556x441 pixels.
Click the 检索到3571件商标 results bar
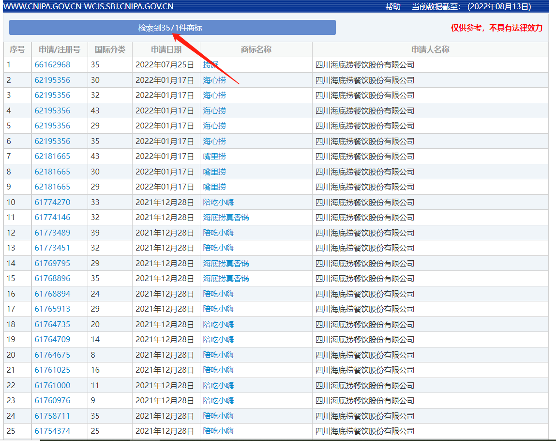click(172, 27)
